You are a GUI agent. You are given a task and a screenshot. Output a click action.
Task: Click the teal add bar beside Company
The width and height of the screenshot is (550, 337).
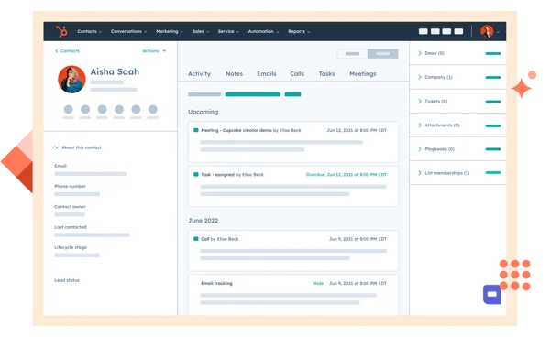click(493, 78)
